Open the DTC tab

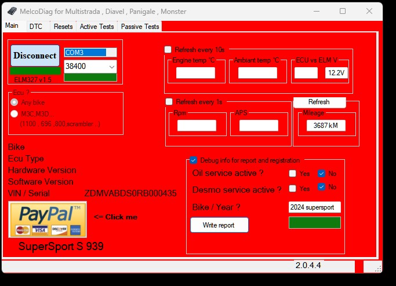coord(36,27)
